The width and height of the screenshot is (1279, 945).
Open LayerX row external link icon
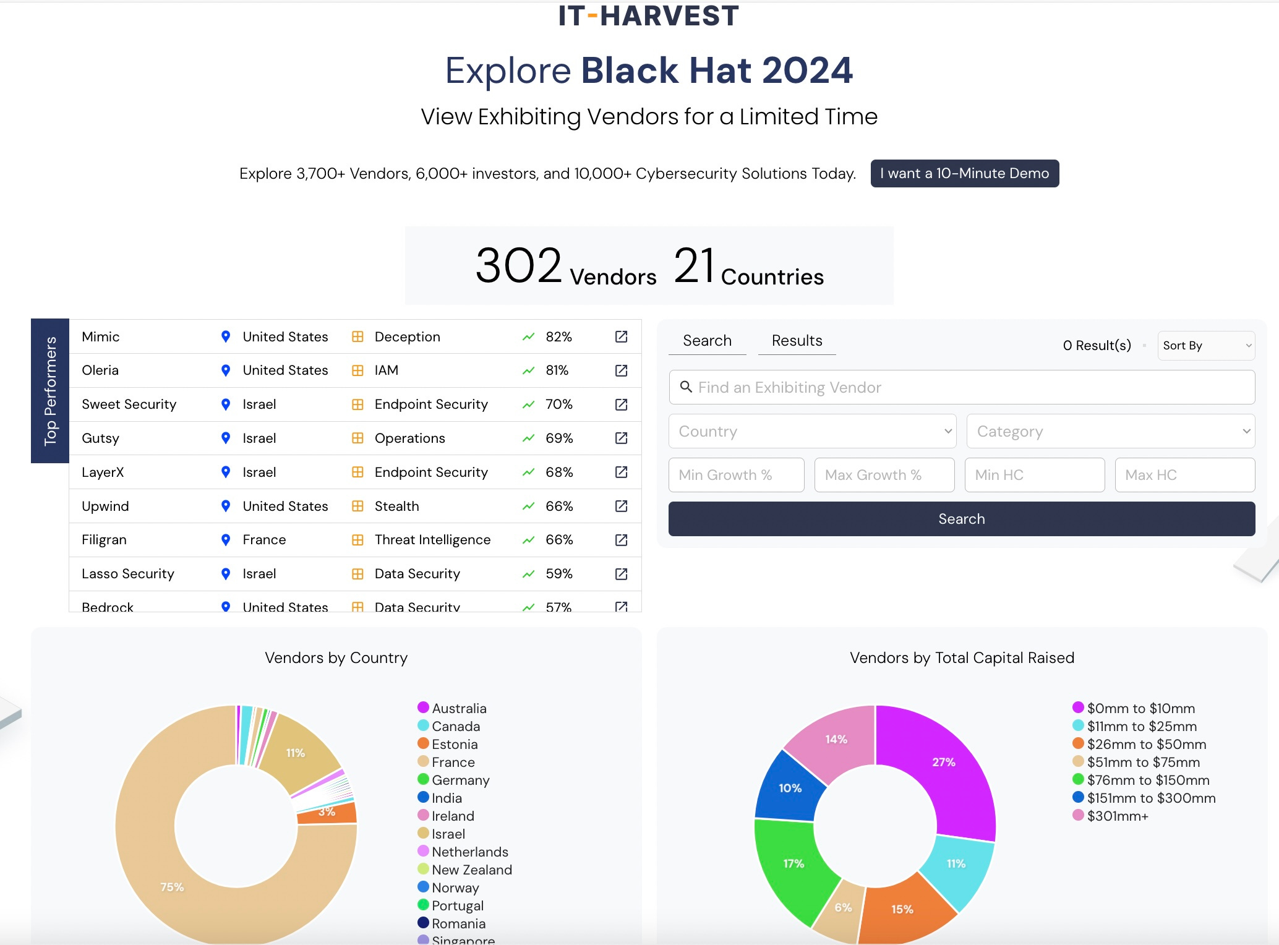(621, 472)
